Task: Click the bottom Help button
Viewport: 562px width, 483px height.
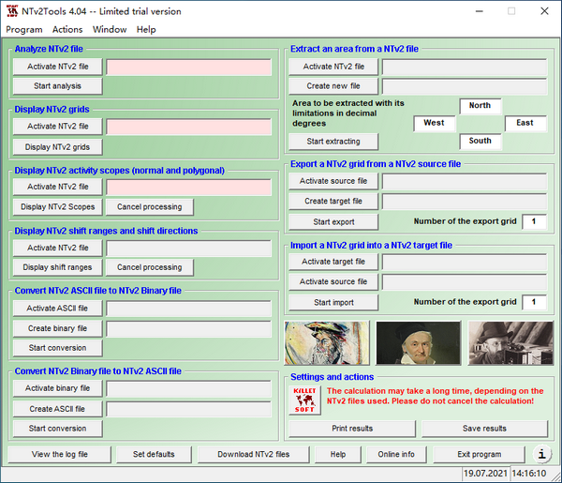Action: [x=338, y=454]
